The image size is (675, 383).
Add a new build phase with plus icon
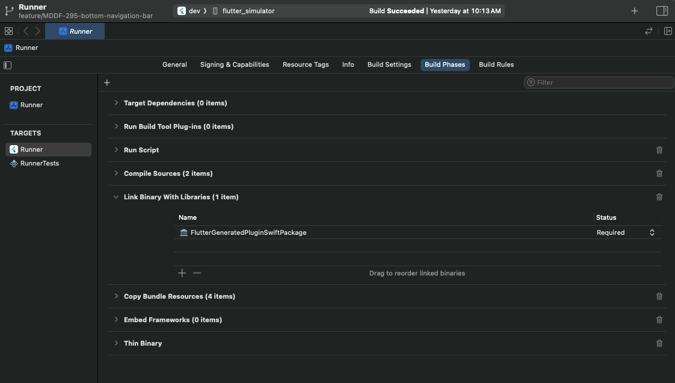click(x=106, y=83)
